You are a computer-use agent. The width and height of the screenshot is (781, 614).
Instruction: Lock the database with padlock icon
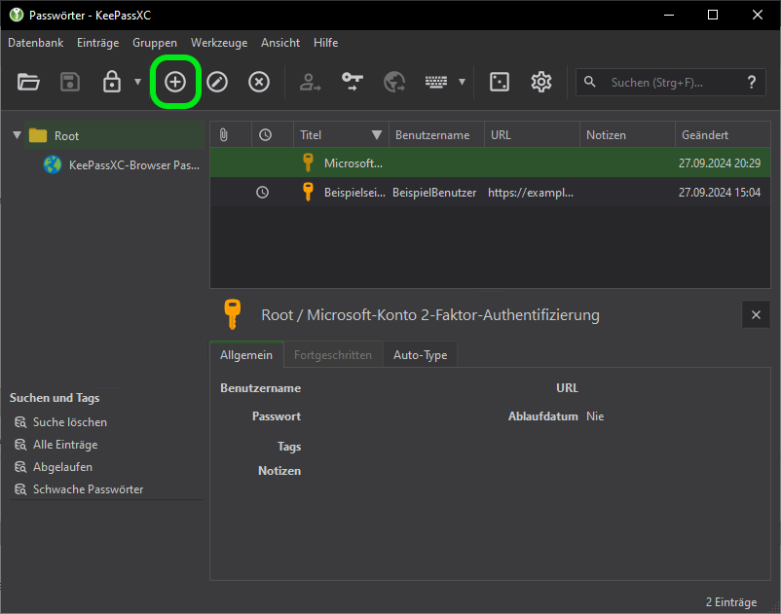click(x=112, y=83)
